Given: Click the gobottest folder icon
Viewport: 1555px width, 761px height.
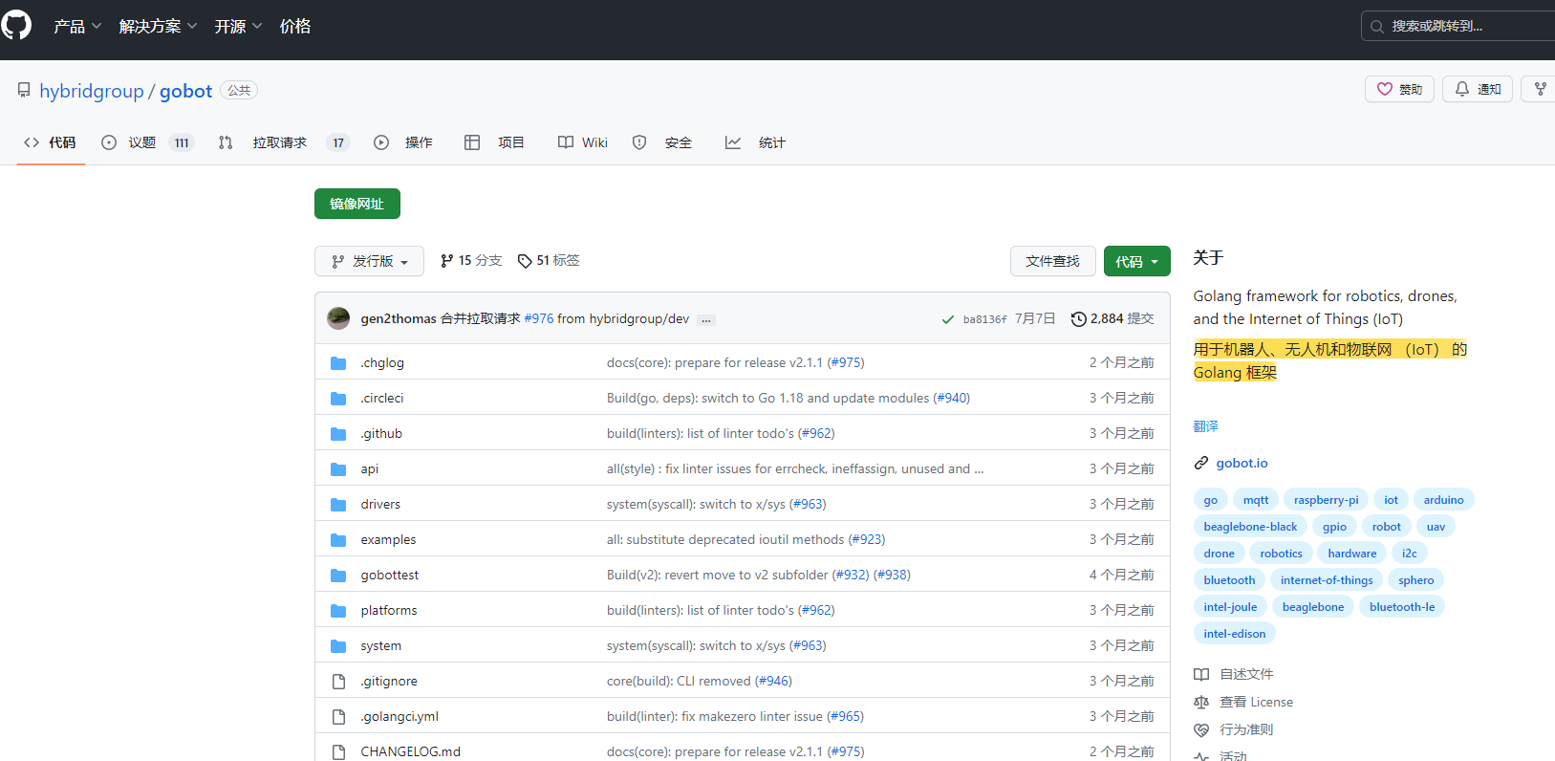Looking at the screenshot, I should point(338,576).
